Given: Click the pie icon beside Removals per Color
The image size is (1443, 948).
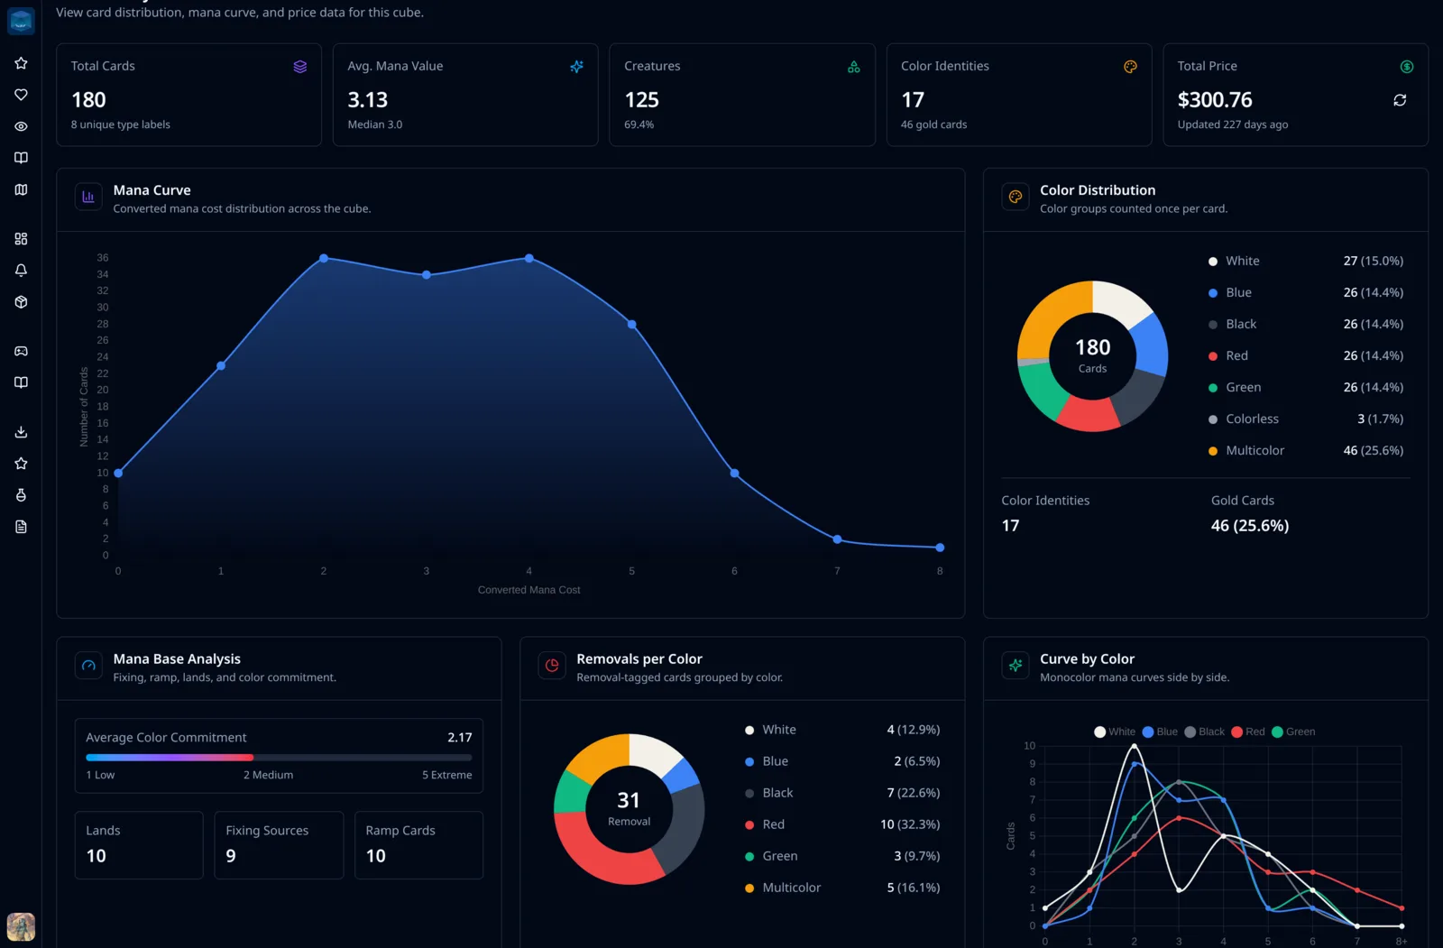Looking at the screenshot, I should click(552, 666).
